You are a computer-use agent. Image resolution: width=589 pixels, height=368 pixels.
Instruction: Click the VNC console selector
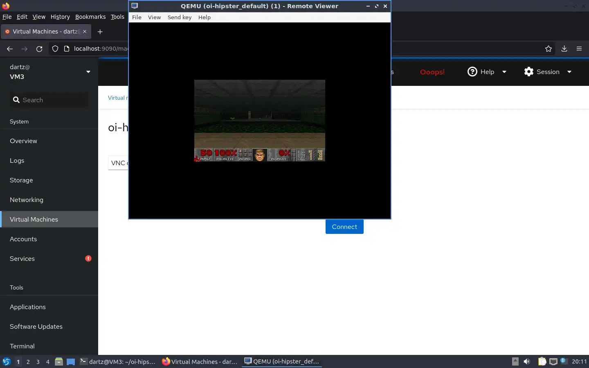point(118,163)
